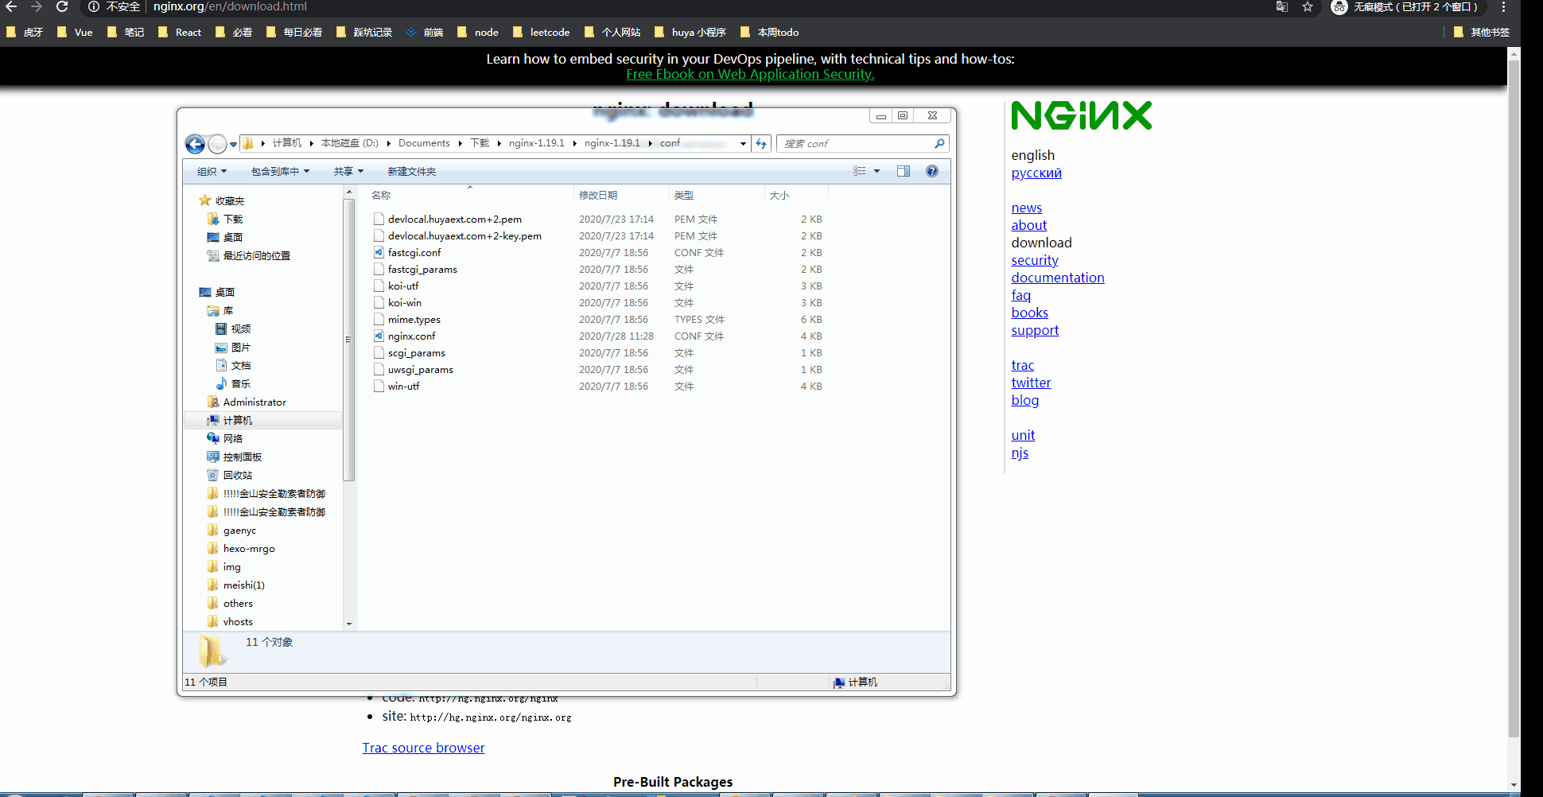The image size is (1543, 797).
Task: Click the documentation link on nginx sidebar
Action: point(1058,277)
